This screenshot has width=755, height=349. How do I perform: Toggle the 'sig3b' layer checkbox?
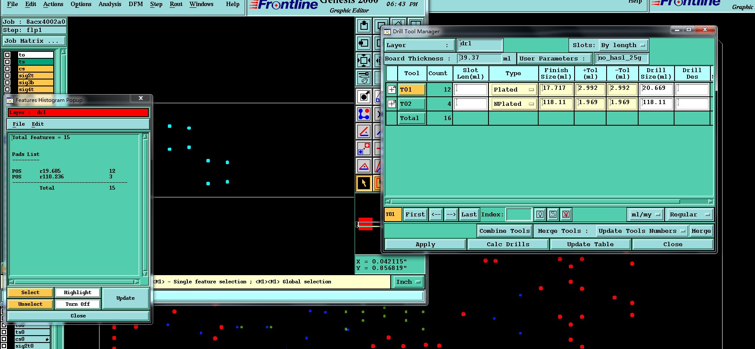point(7,82)
